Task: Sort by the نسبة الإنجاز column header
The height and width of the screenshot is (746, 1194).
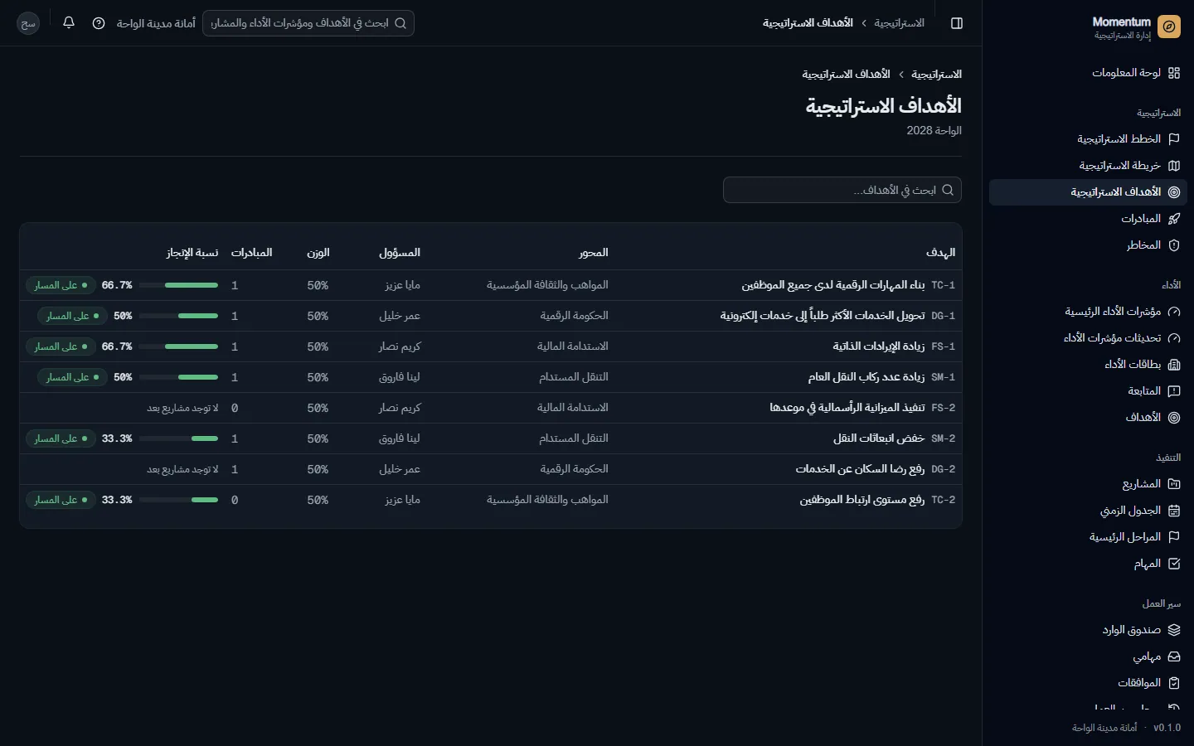Action: click(192, 253)
